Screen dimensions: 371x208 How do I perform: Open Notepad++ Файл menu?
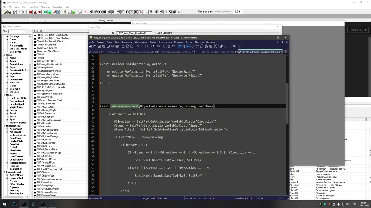pos(92,42)
